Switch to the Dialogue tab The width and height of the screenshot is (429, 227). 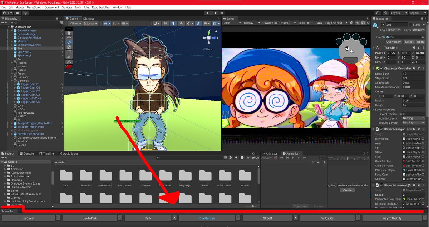coord(89,19)
